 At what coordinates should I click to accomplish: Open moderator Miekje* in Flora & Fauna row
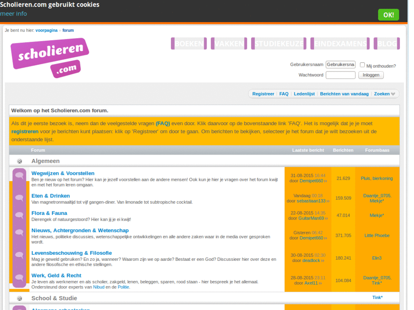tap(377, 216)
